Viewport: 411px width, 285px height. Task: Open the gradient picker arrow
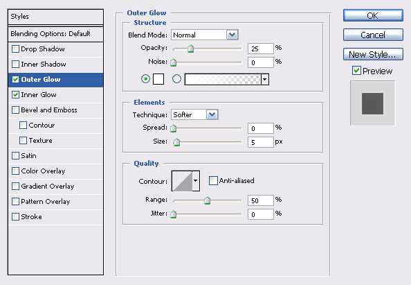(x=265, y=79)
